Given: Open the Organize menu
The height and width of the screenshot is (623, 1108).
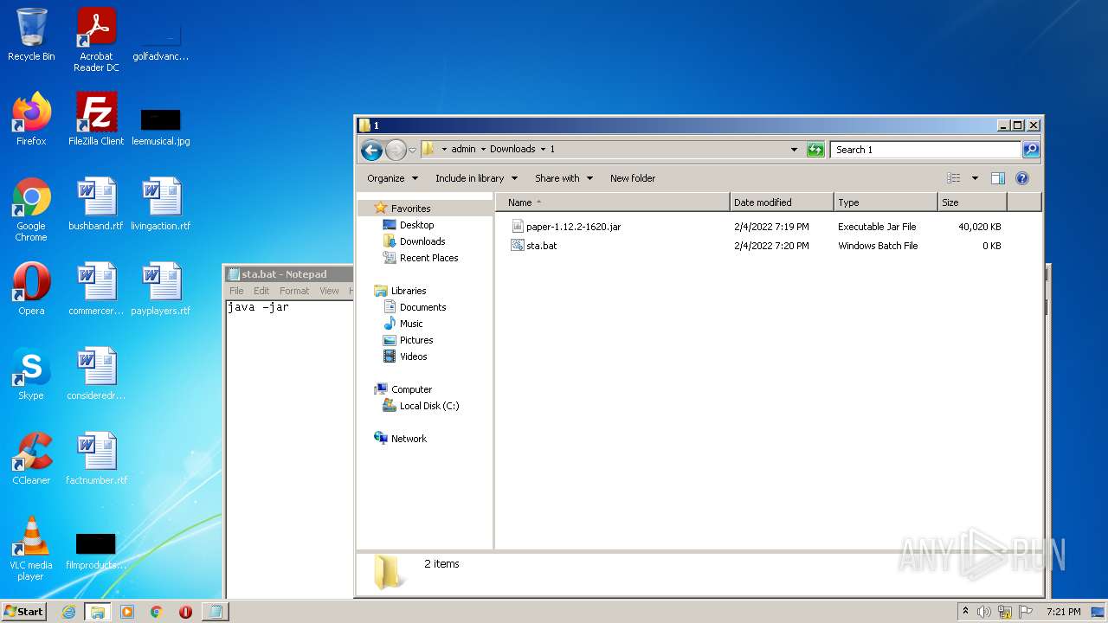Looking at the screenshot, I should click(392, 178).
